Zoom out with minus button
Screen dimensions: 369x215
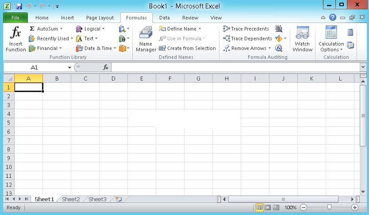304,207
